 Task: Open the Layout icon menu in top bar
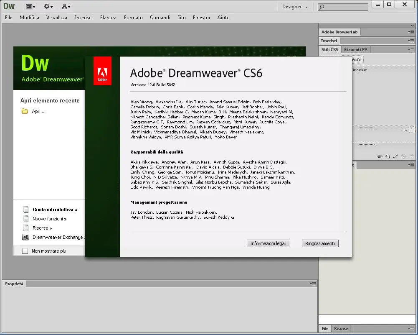pos(30,7)
